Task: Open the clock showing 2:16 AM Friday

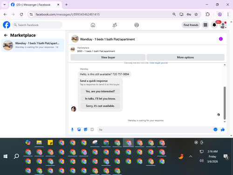Action: pyautogui.click(x=212, y=156)
